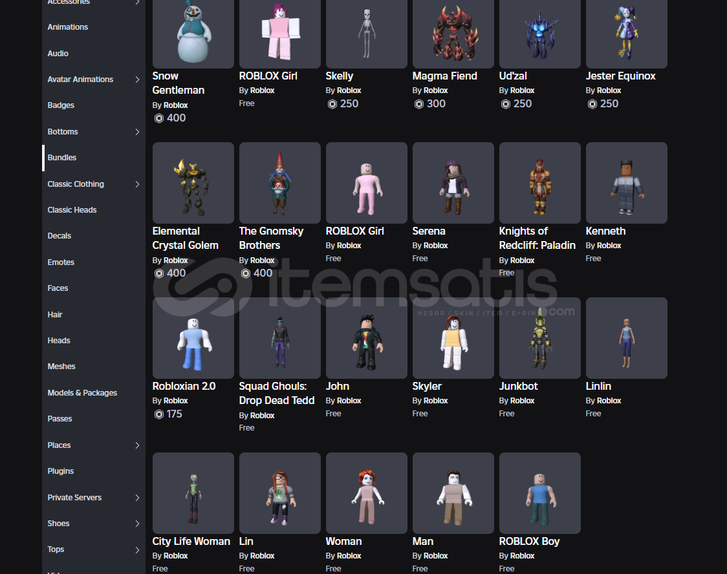Open the Serena avatar thumbnail

point(453,183)
